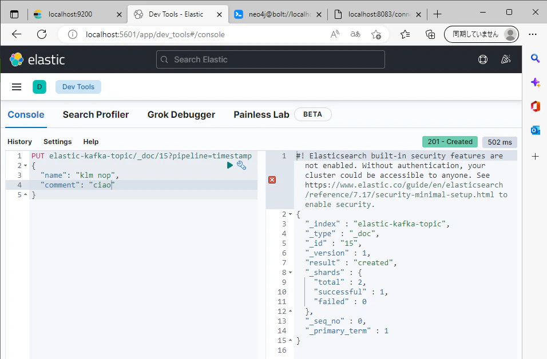Image resolution: width=547 pixels, height=359 pixels.
Task: Open the Outlook icon in sidebar
Action: click(536, 130)
